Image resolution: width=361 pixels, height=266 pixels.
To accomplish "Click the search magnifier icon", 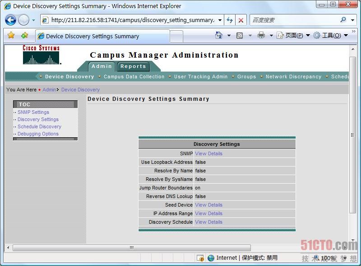I will click(x=343, y=20).
